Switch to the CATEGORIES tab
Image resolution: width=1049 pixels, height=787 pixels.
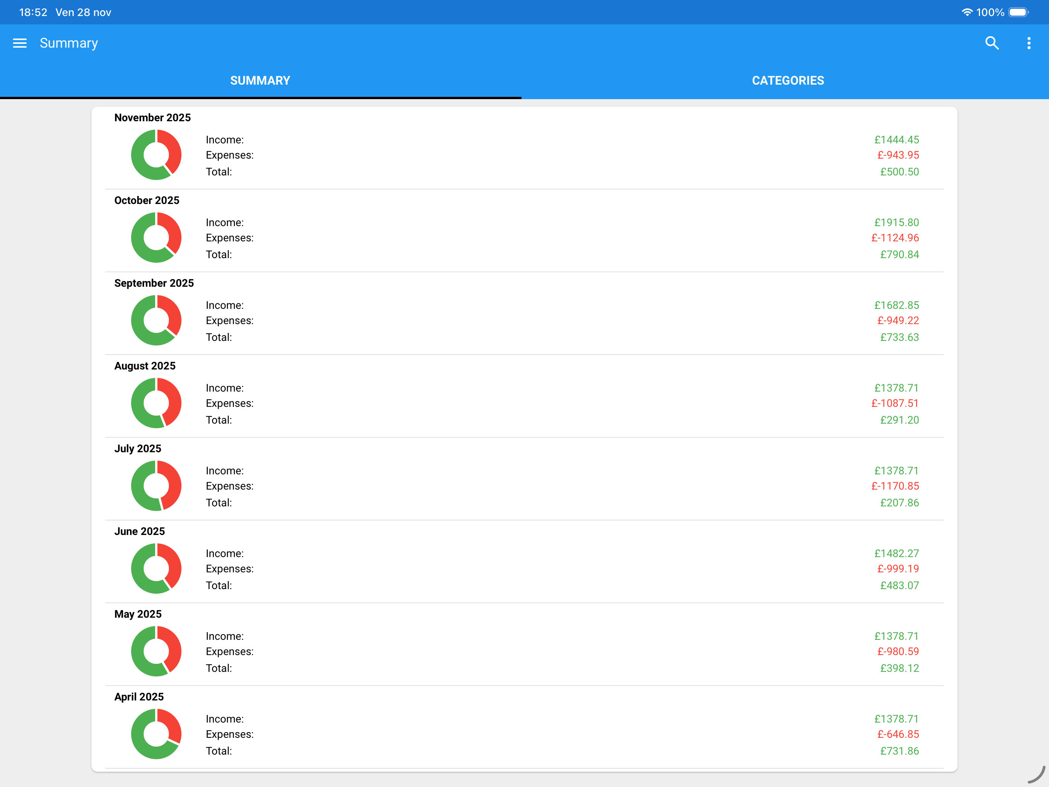point(788,80)
